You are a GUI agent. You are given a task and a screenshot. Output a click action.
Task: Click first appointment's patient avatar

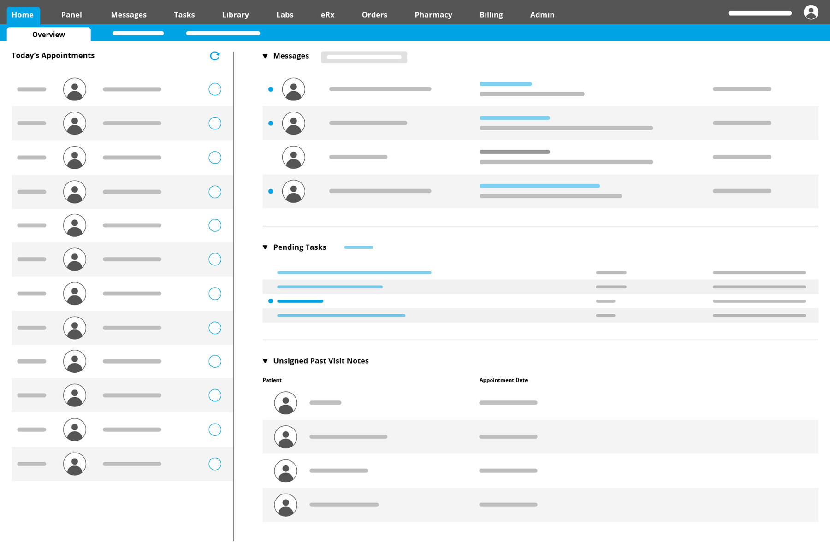(x=75, y=89)
